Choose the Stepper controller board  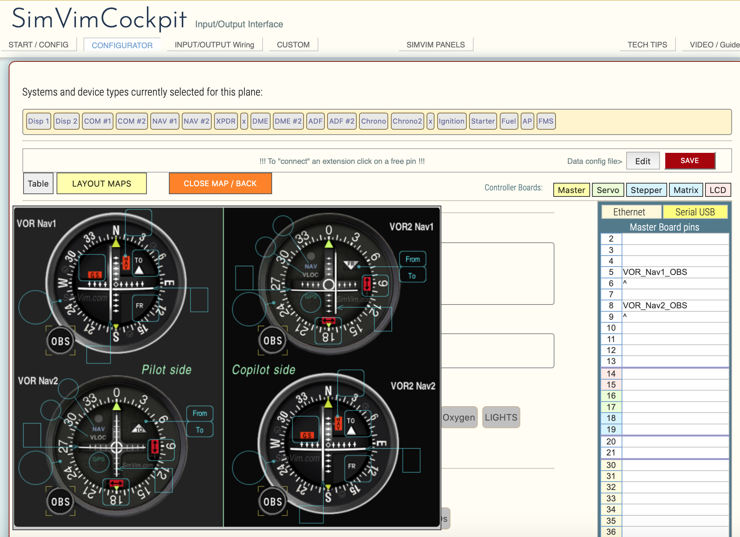pyautogui.click(x=646, y=190)
